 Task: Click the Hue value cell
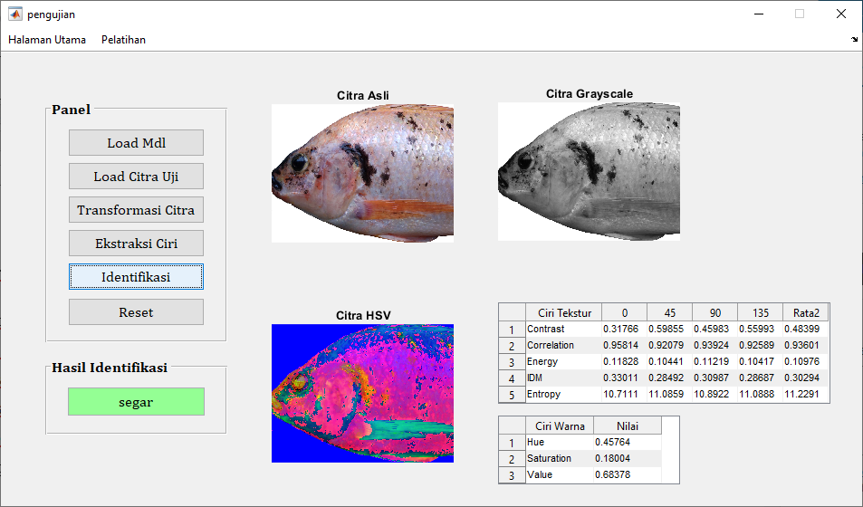click(x=628, y=442)
